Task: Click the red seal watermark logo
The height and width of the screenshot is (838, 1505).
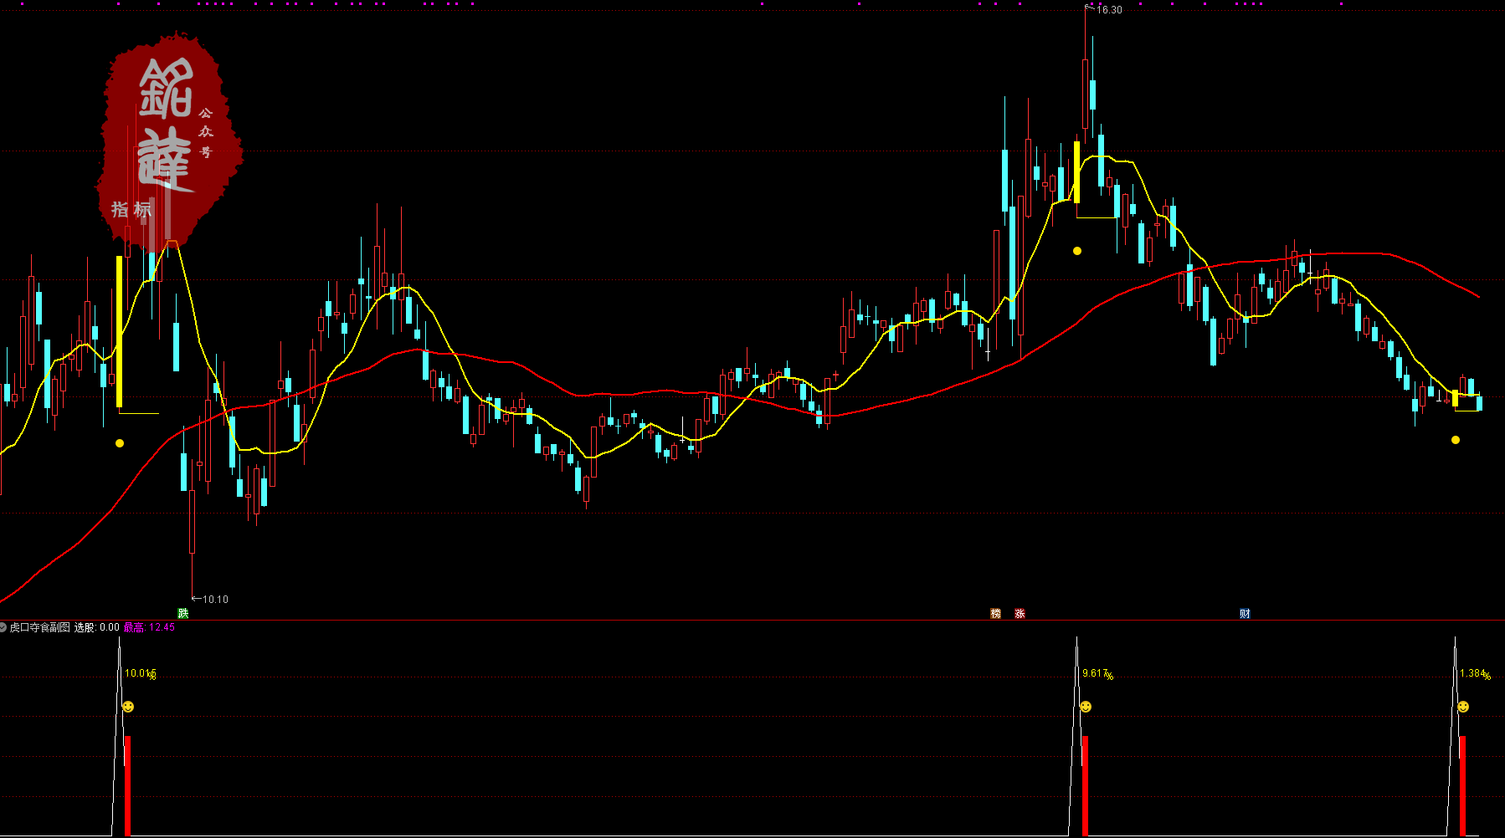Action: 170,138
